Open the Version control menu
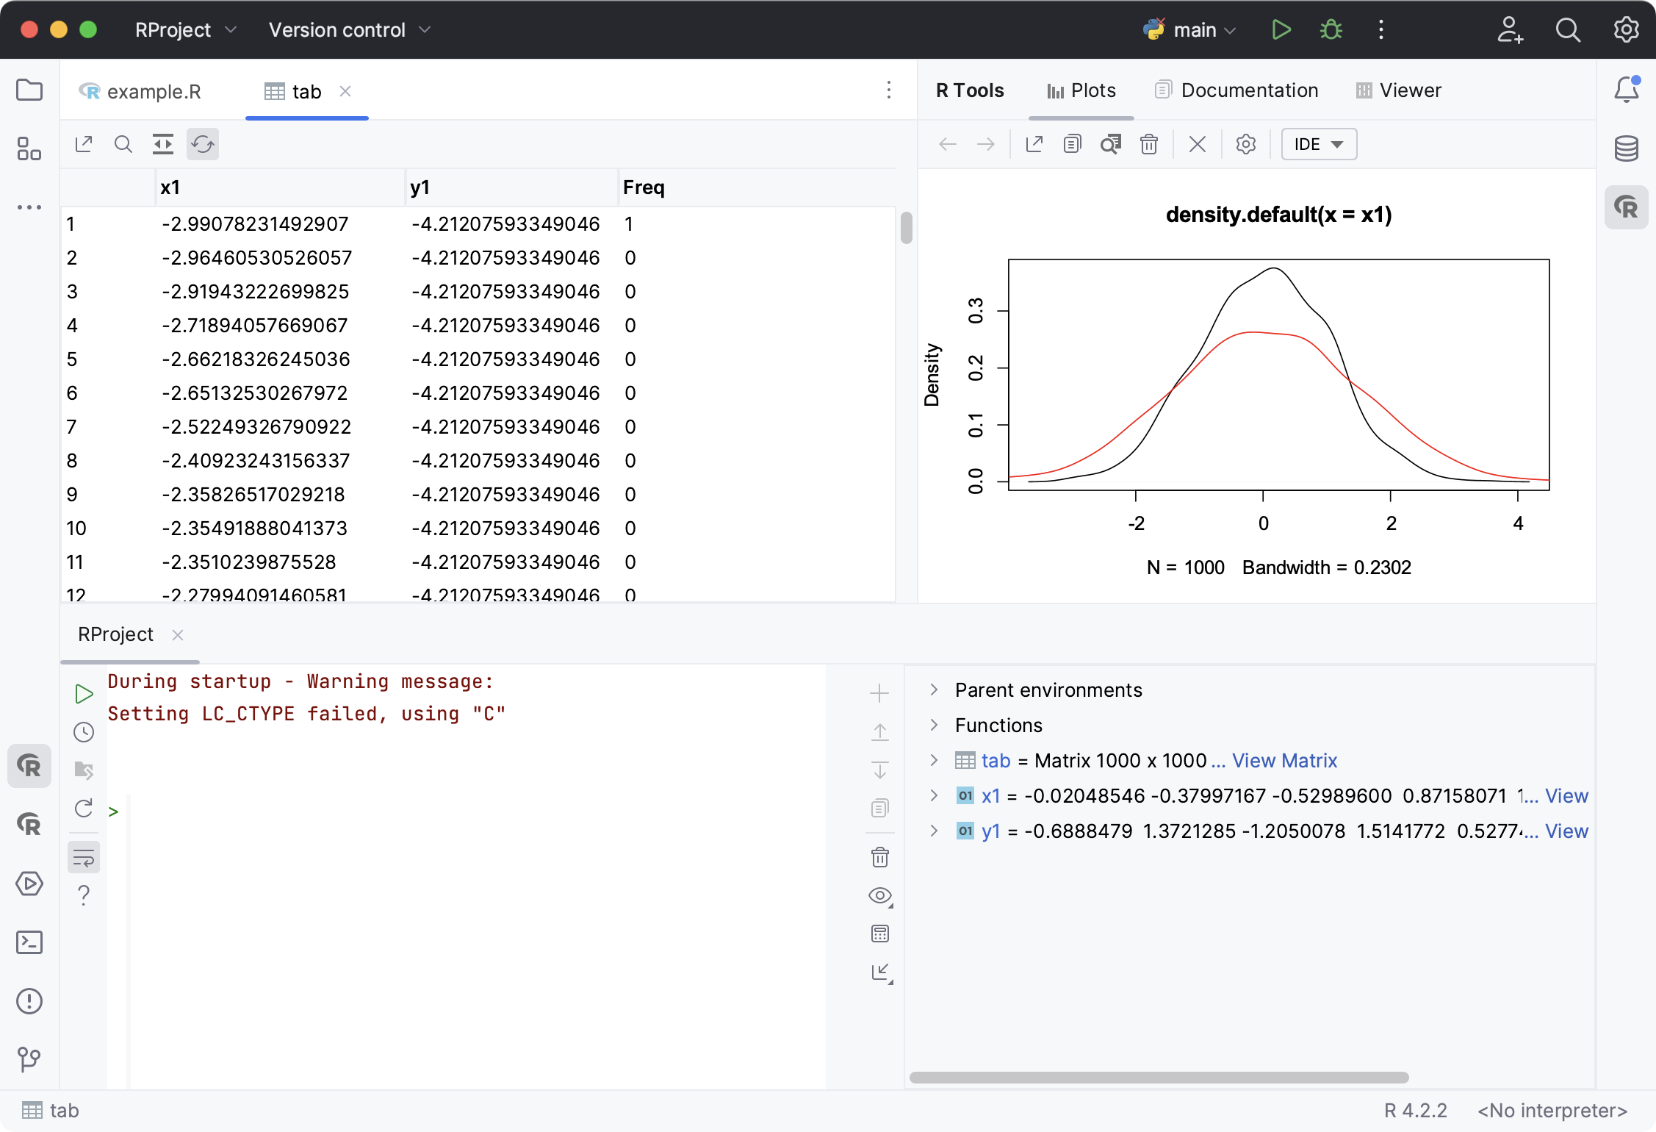The image size is (1656, 1132). (337, 29)
